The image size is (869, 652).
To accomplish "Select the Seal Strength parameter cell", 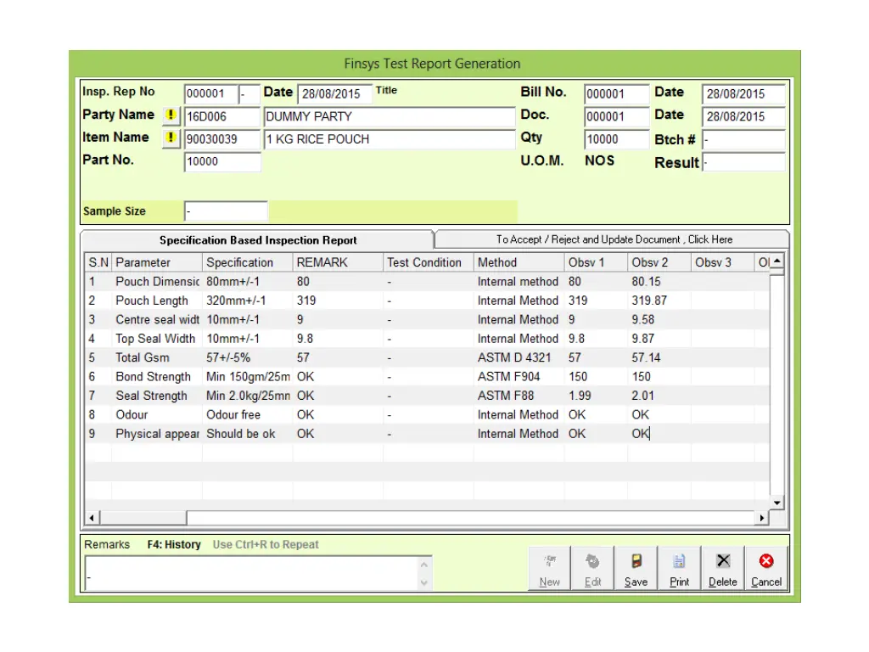I will coord(157,396).
